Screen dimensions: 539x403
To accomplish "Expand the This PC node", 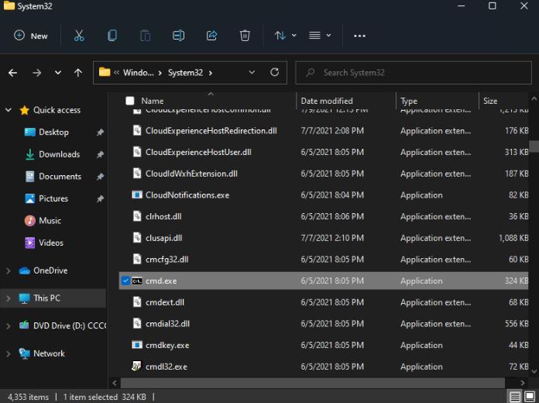I will point(9,298).
